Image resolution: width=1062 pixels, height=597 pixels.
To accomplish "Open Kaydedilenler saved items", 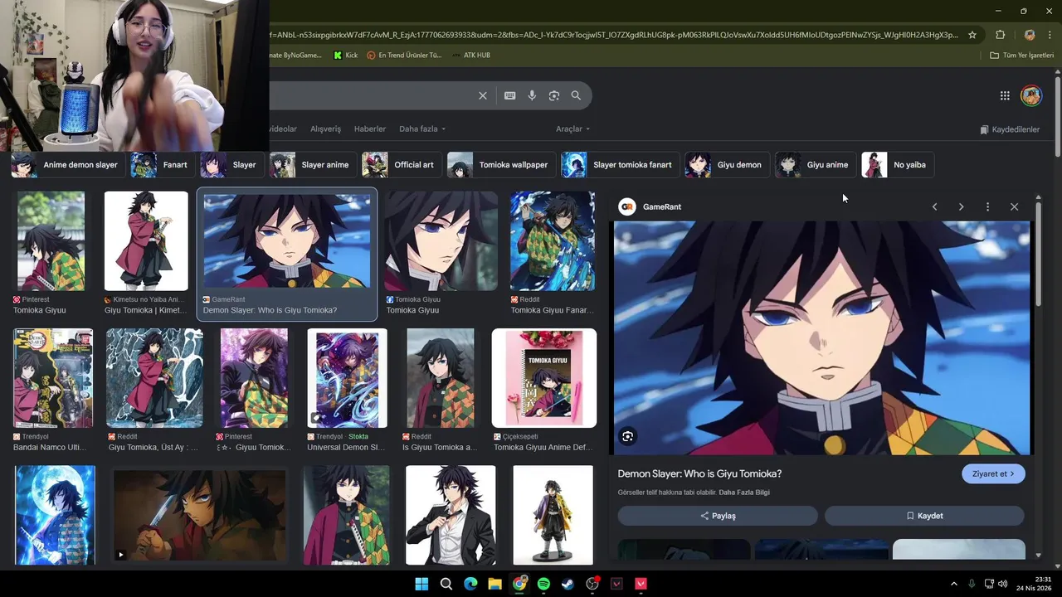I will [1010, 129].
